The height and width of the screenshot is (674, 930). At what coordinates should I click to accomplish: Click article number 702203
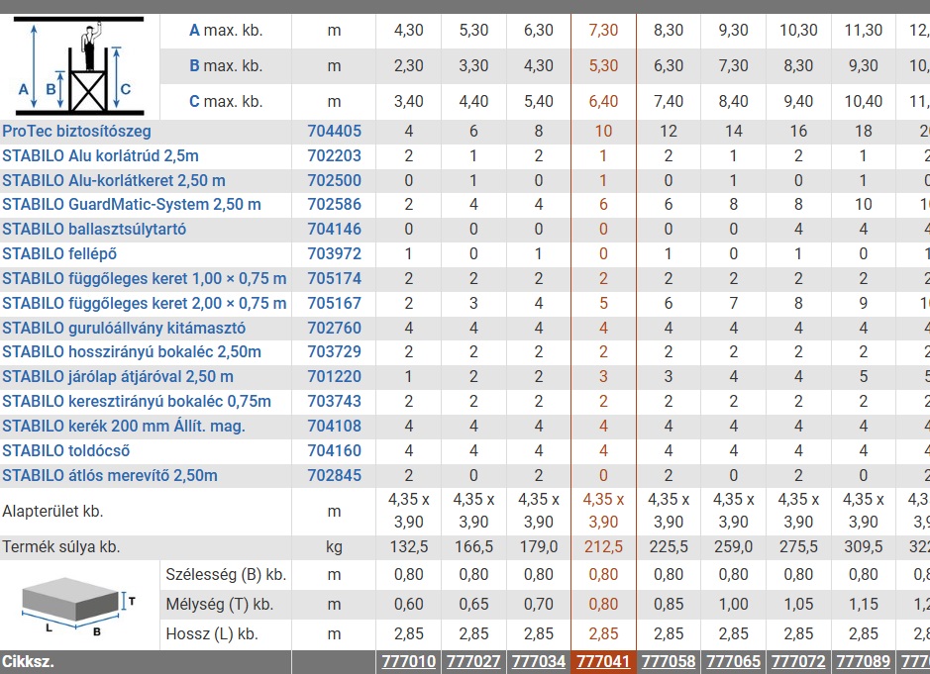(x=335, y=156)
